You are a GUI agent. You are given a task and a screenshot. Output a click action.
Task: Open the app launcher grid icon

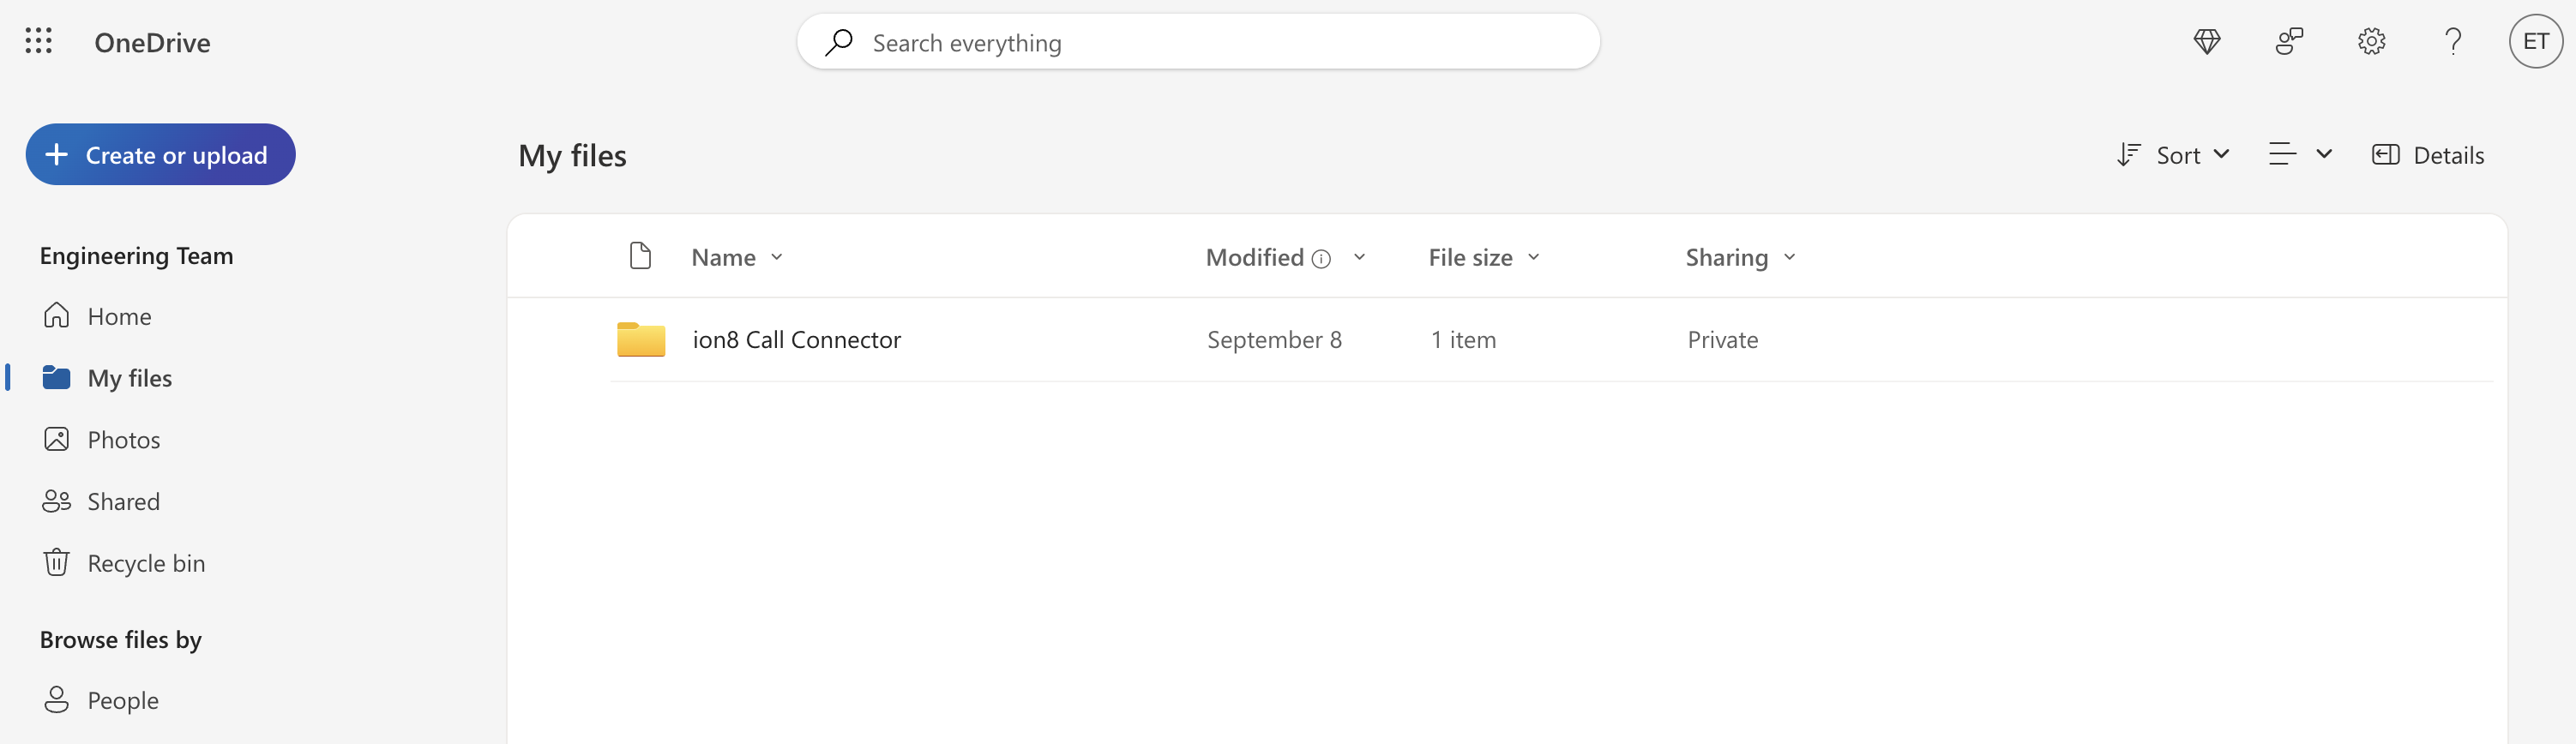tap(38, 41)
